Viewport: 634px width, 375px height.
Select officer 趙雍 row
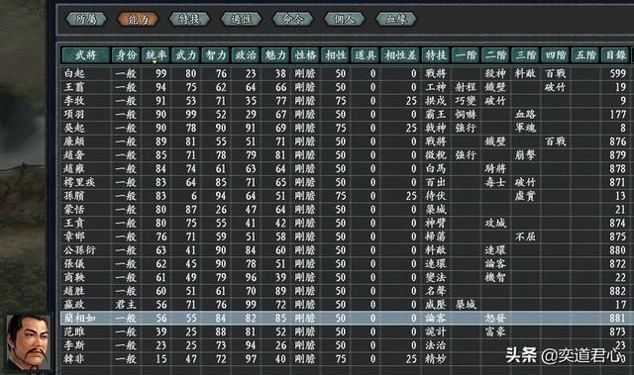[346, 169]
